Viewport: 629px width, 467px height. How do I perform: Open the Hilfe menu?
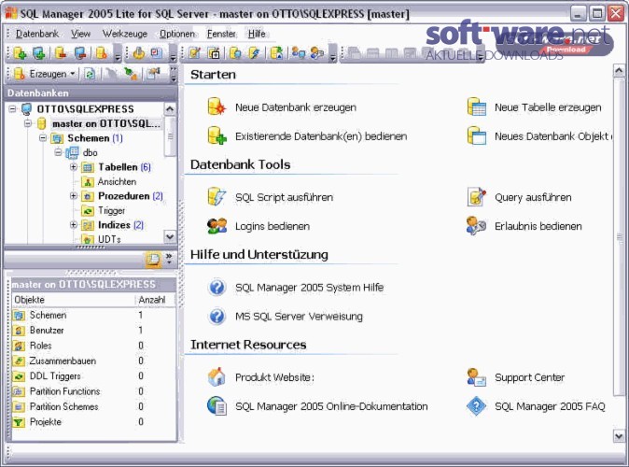tap(257, 34)
